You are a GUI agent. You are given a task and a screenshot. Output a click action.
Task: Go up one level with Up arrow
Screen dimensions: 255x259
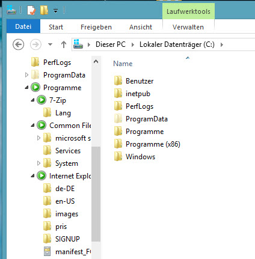coord(64,44)
